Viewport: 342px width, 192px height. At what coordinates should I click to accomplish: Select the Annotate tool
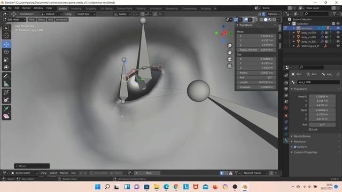[6, 76]
